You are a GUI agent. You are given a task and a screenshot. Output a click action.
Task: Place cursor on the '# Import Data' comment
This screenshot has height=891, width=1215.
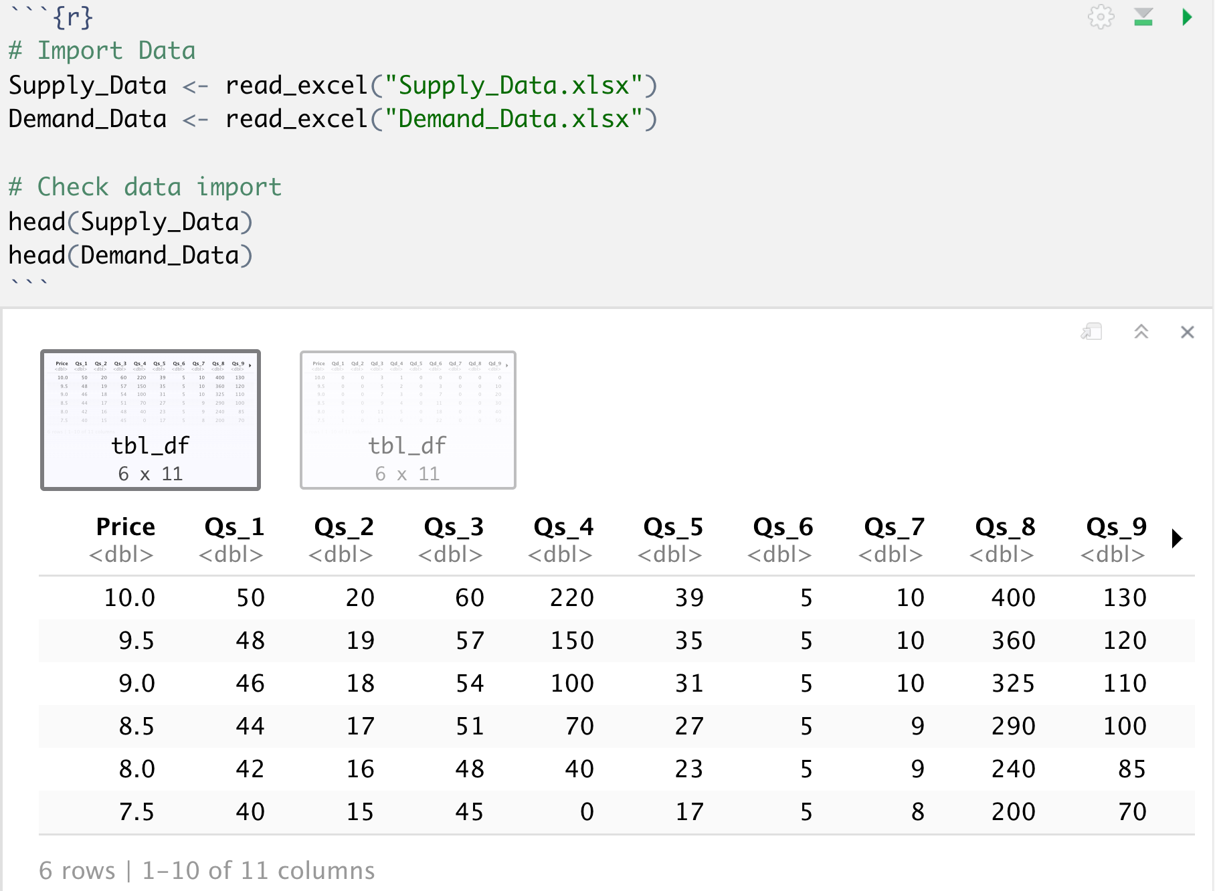point(102,51)
